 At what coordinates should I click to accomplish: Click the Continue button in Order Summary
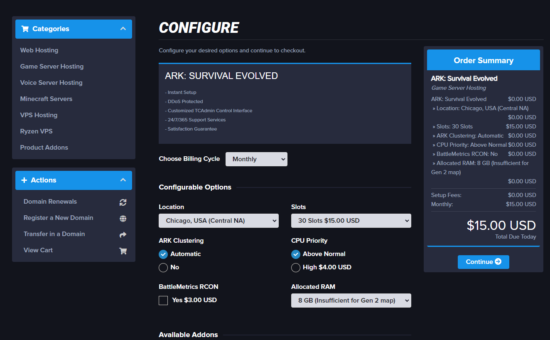(483, 262)
